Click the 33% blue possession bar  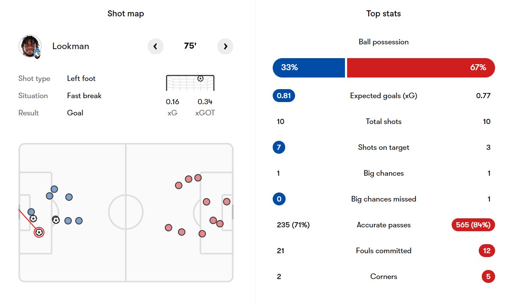tap(308, 68)
